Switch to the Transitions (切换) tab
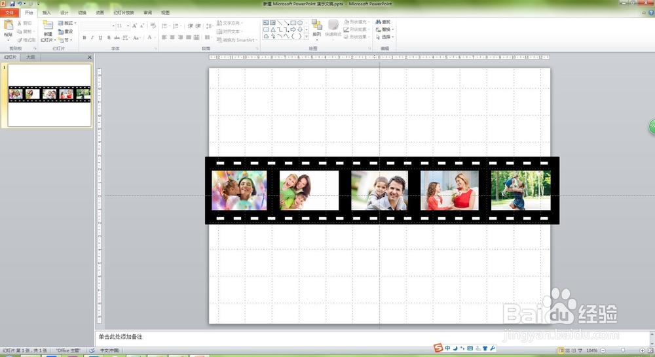 point(83,13)
